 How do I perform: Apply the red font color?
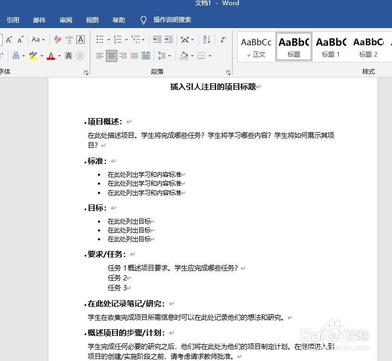coord(51,56)
